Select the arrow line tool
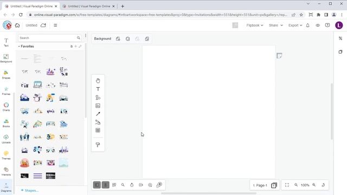Screen dimensions: 347x195 tap(98, 114)
